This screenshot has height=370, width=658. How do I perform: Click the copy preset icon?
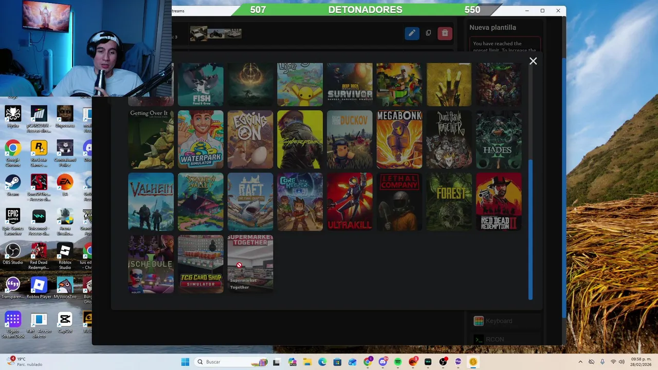(428, 33)
